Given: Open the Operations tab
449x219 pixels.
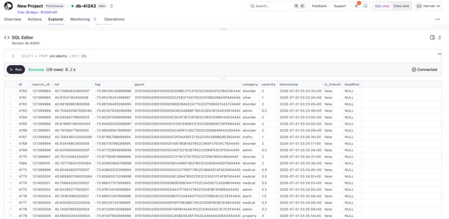Looking at the screenshot, I should 114,19.
